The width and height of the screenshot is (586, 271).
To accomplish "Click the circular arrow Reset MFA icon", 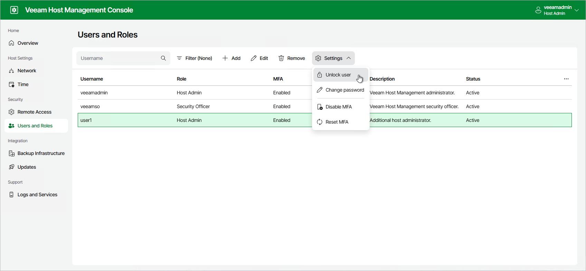I will point(320,122).
